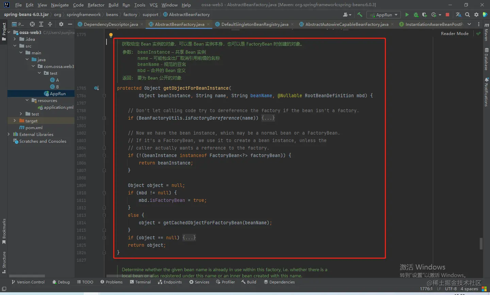490x295 pixels.
Task: Click the gutter override icon at line 1785
Action: point(96,88)
